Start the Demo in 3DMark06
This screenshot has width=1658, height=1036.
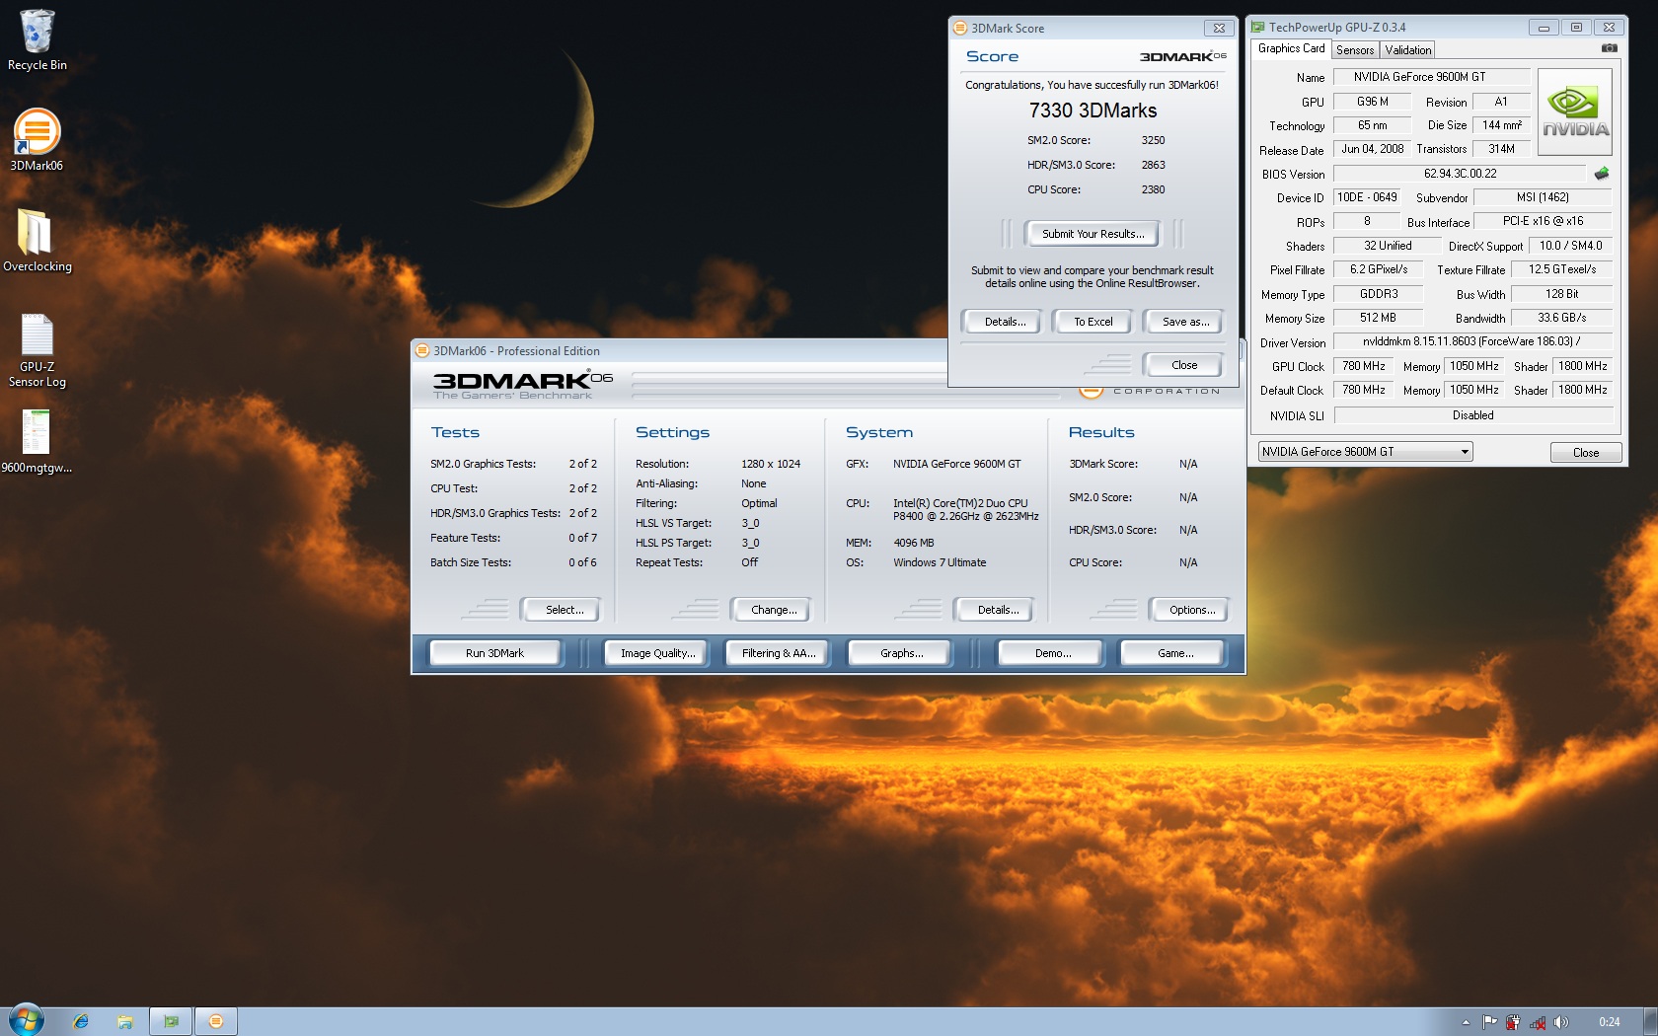click(1053, 653)
